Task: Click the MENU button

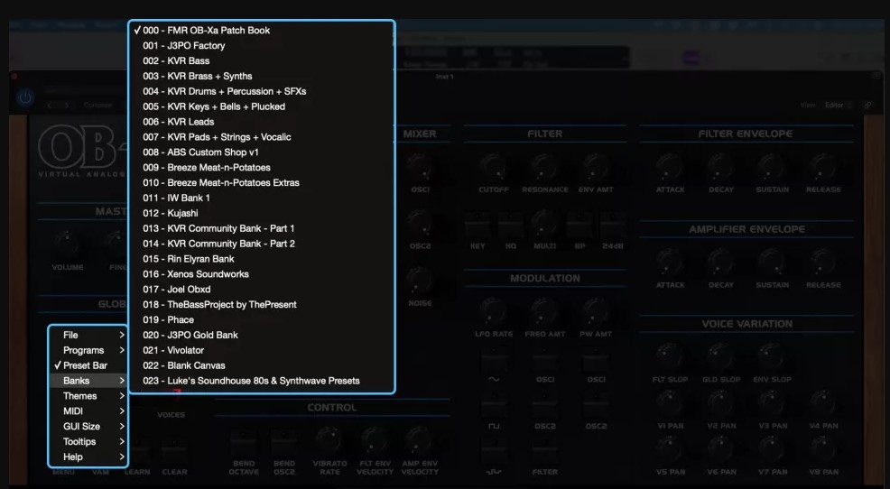Action: click(63, 472)
